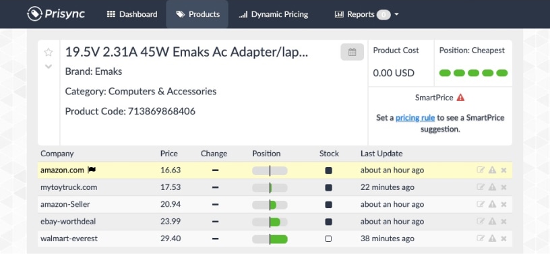Toggle the amazon.com stock indicator
550x254 pixels.
pyautogui.click(x=328, y=170)
